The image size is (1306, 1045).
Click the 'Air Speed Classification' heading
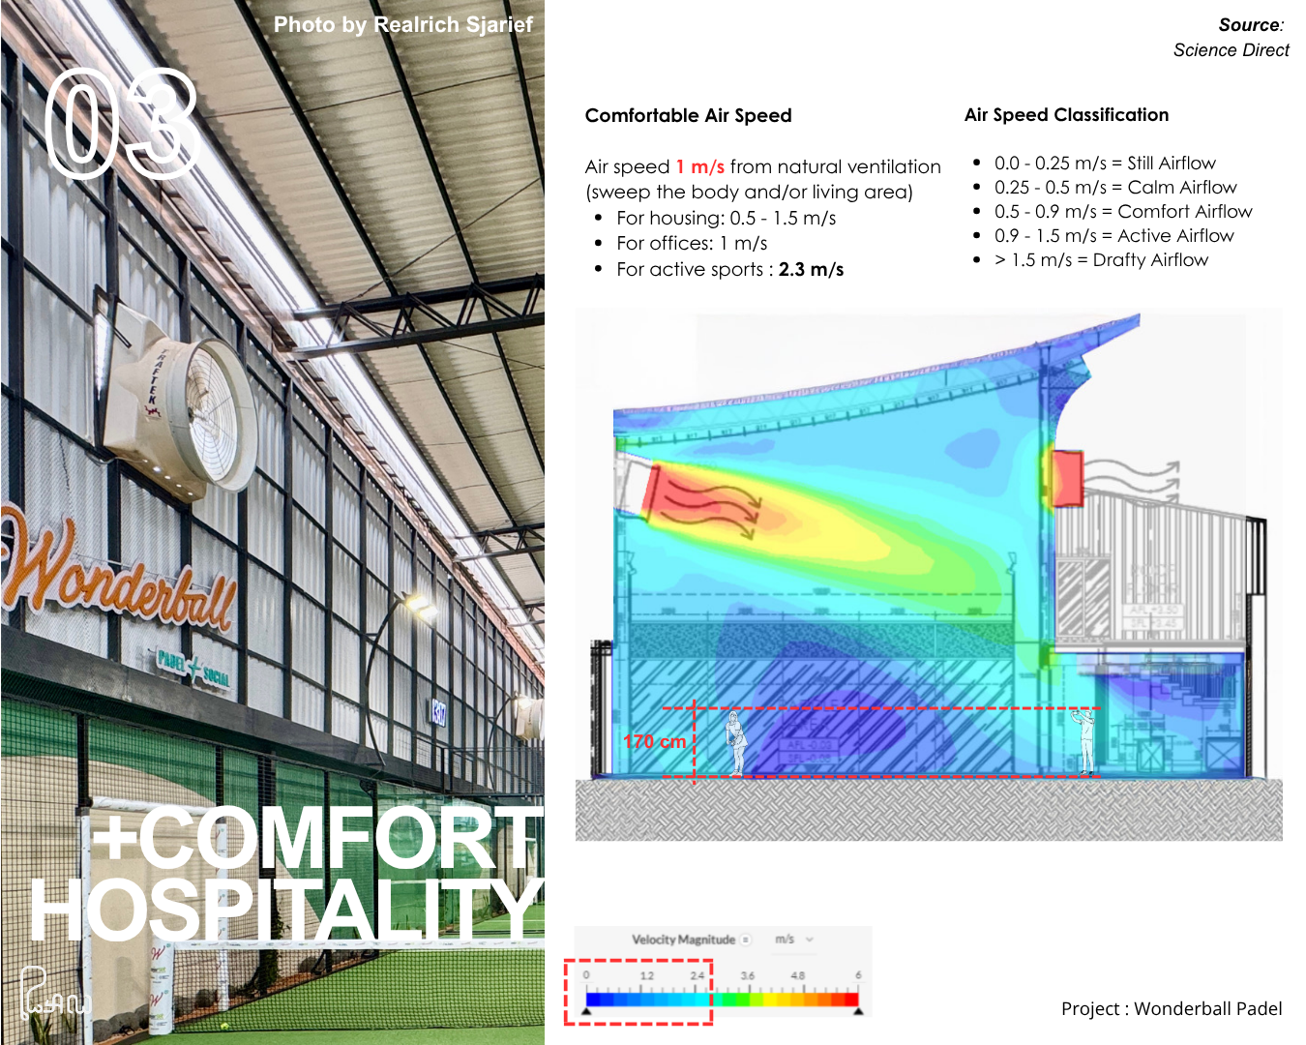[x=1066, y=115]
